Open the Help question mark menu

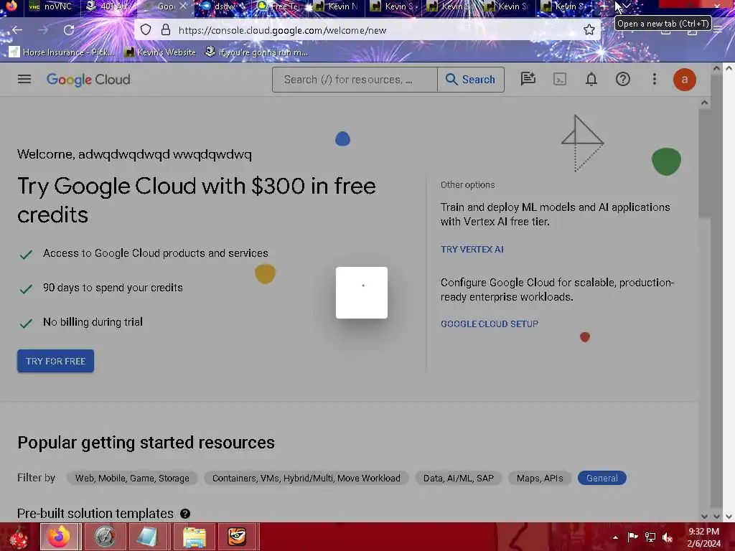(x=622, y=79)
